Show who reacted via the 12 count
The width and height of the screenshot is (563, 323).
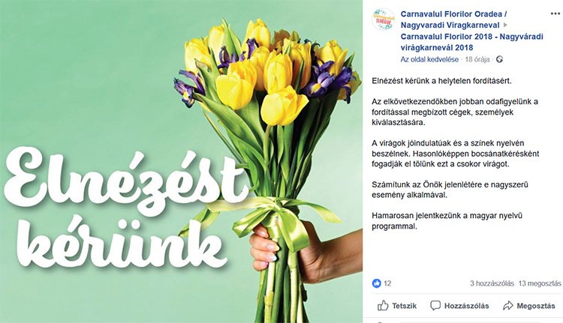click(x=387, y=283)
